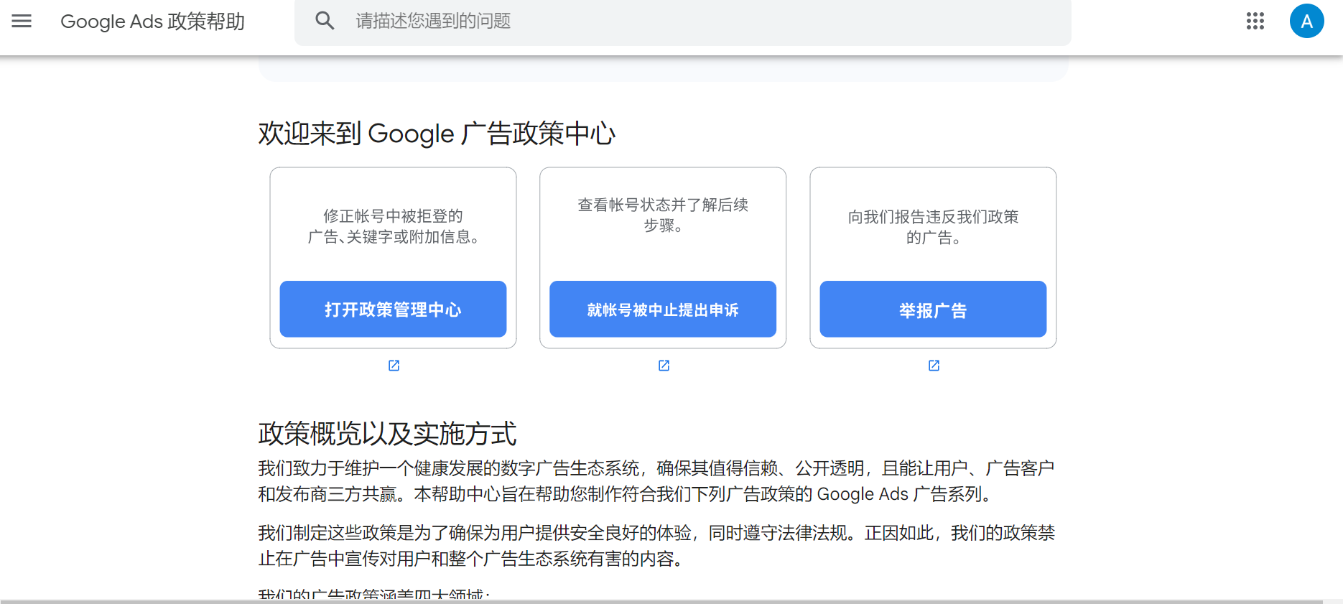Click the search magnifier icon
This screenshot has height=604, width=1343.
click(325, 21)
